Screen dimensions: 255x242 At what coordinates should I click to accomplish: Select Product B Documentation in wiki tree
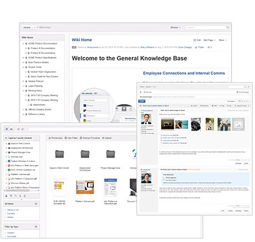43,53
